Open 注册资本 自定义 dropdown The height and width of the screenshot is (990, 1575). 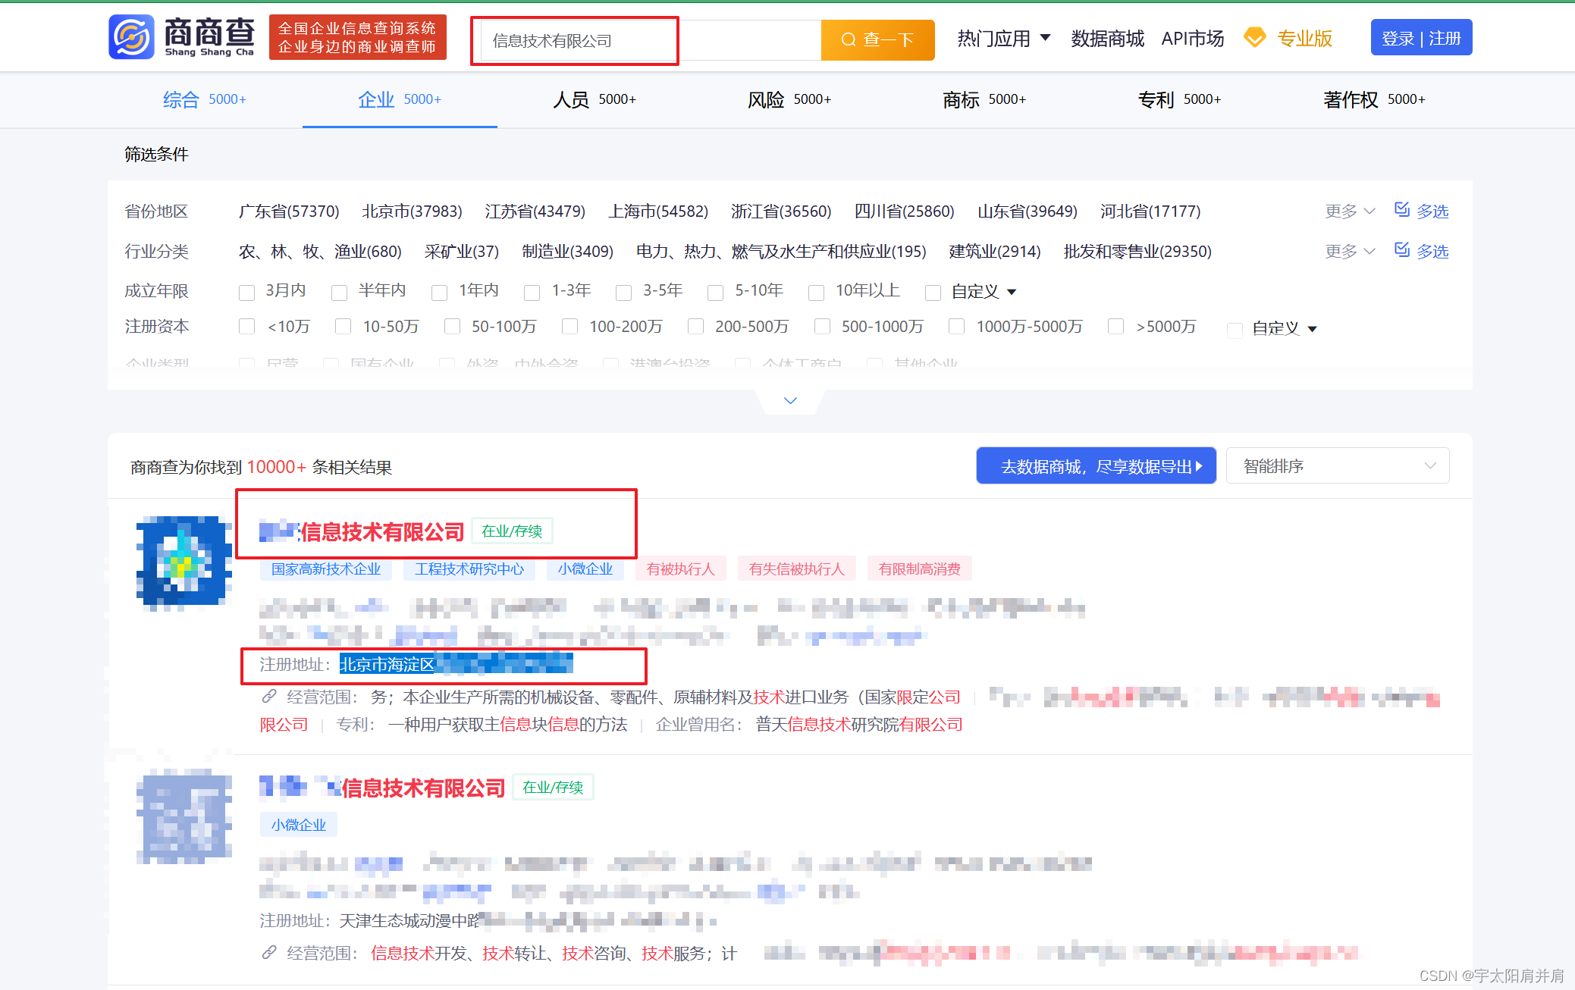(1285, 328)
